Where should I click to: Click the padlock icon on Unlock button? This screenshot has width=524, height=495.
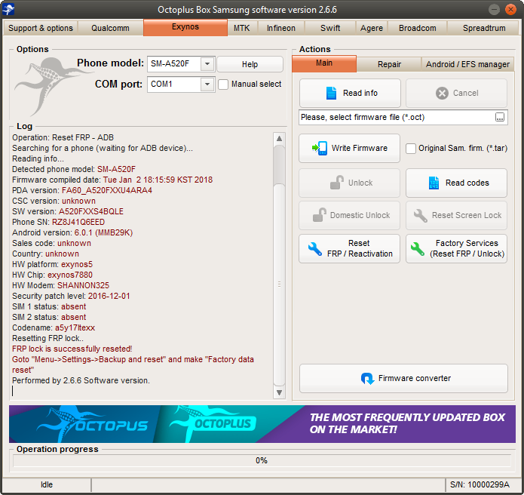[337, 183]
